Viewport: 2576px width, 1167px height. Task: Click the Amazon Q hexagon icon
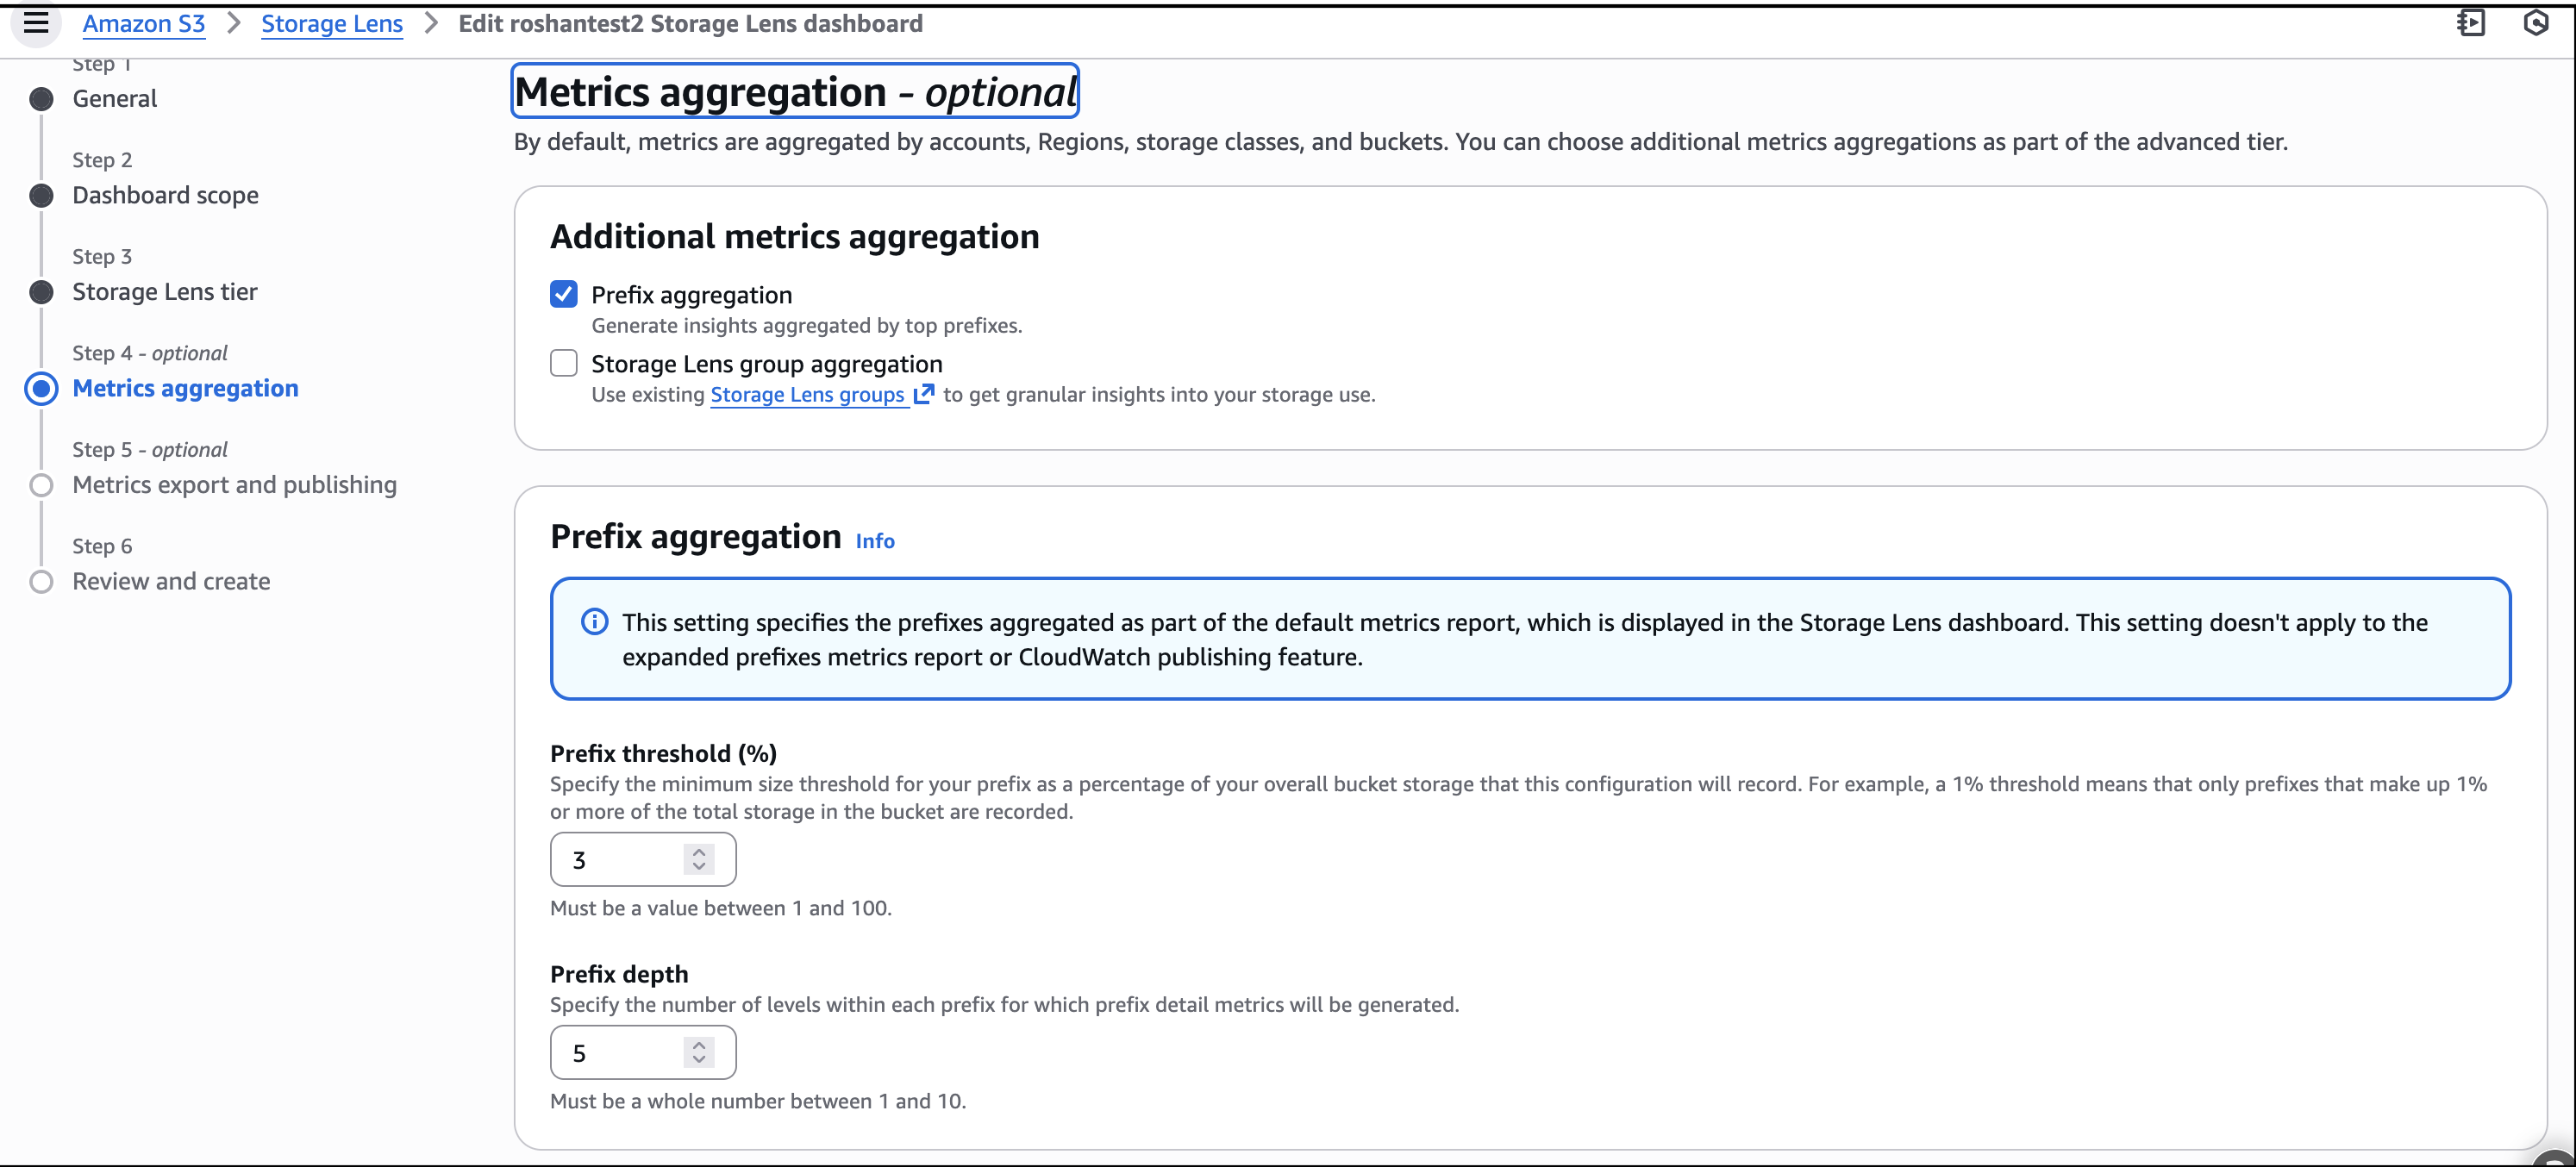click(2535, 23)
